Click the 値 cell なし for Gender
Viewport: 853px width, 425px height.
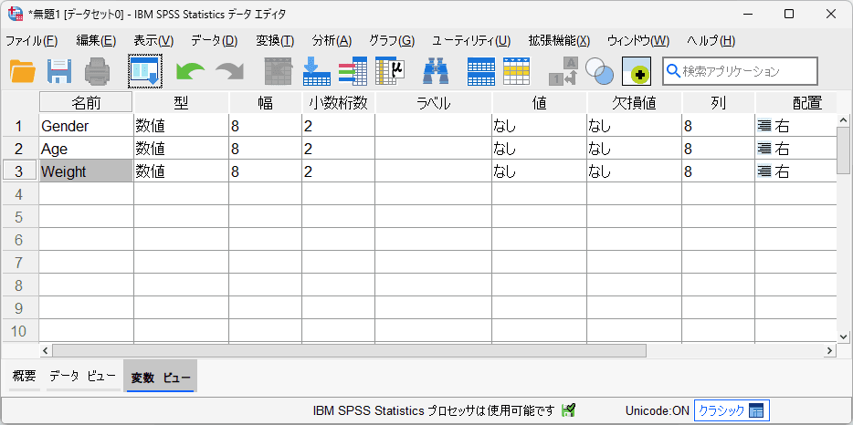[539, 126]
